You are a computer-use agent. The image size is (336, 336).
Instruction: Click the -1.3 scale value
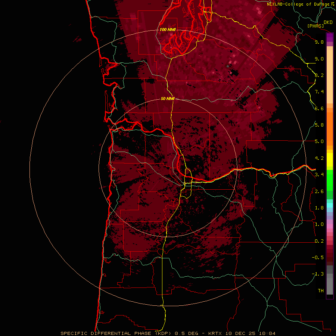[318, 274]
